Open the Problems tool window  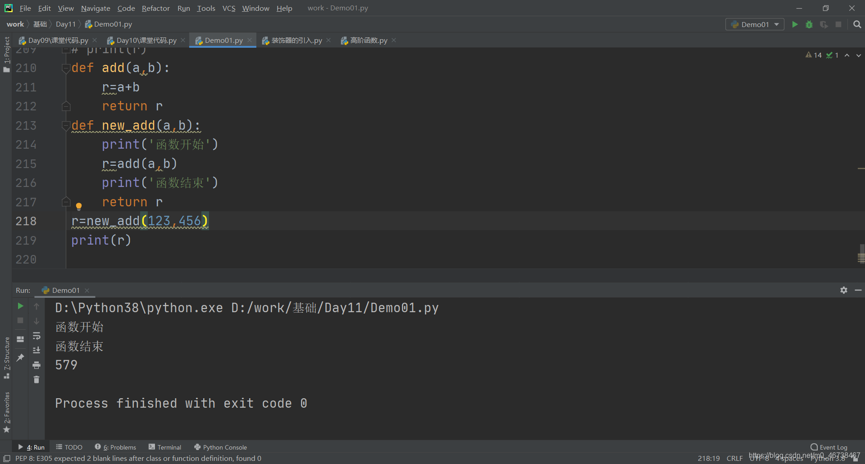click(x=115, y=447)
